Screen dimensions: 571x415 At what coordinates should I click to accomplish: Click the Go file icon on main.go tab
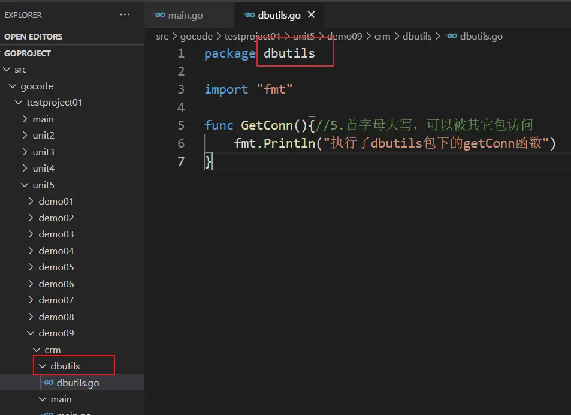pyautogui.click(x=159, y=16)
